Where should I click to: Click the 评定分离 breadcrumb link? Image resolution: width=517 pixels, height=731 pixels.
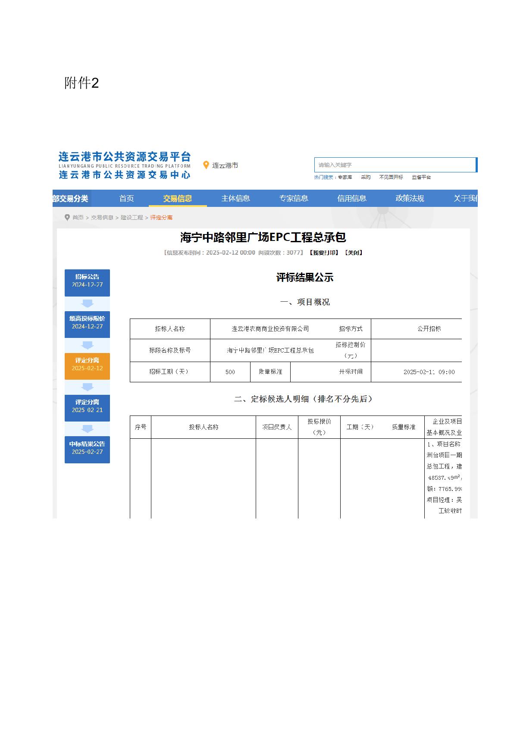[161, 218]
